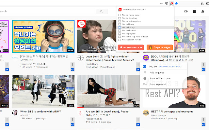This screenshot has height=130, width=209.
Task: Uncheck selection box for Are We Still in Love video
Action: click(x=138, y=124)
